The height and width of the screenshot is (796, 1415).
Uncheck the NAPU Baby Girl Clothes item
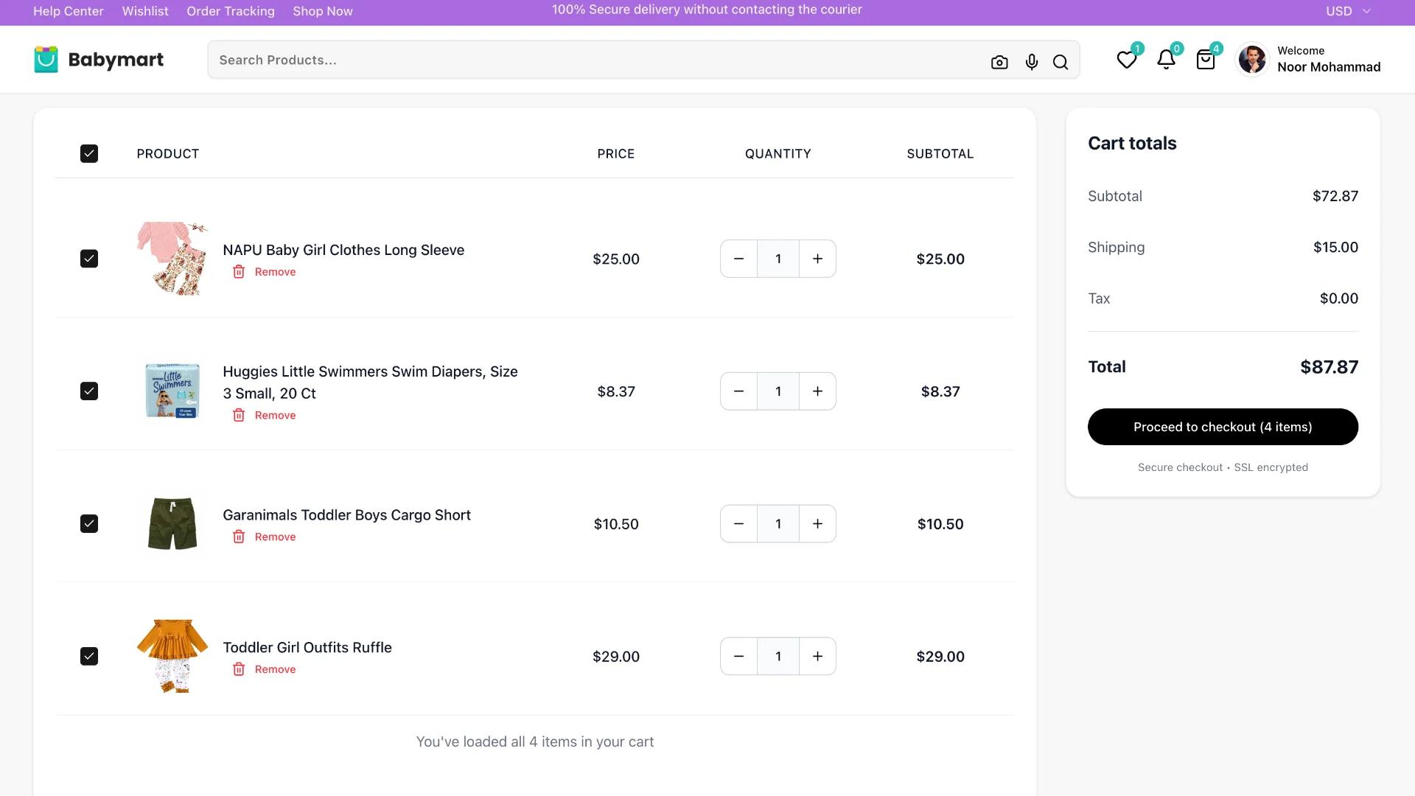tap(89, 259)
